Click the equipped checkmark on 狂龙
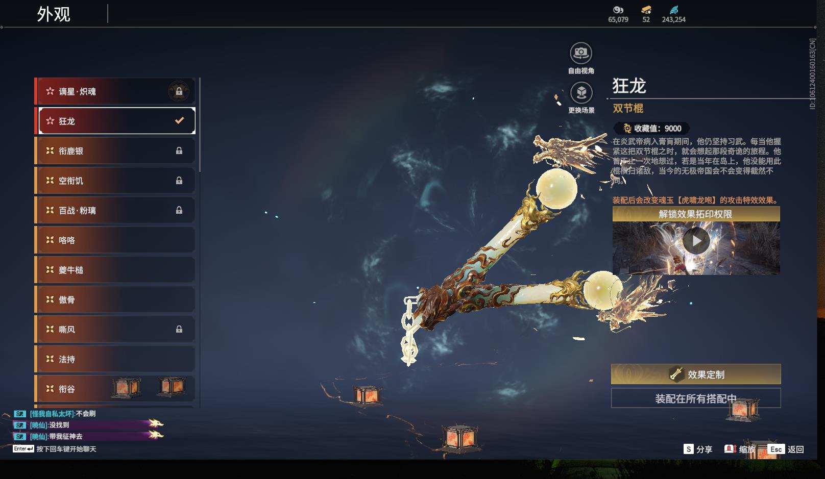The height and width of the screenshot is (479, 825). (x=179, y=121)
